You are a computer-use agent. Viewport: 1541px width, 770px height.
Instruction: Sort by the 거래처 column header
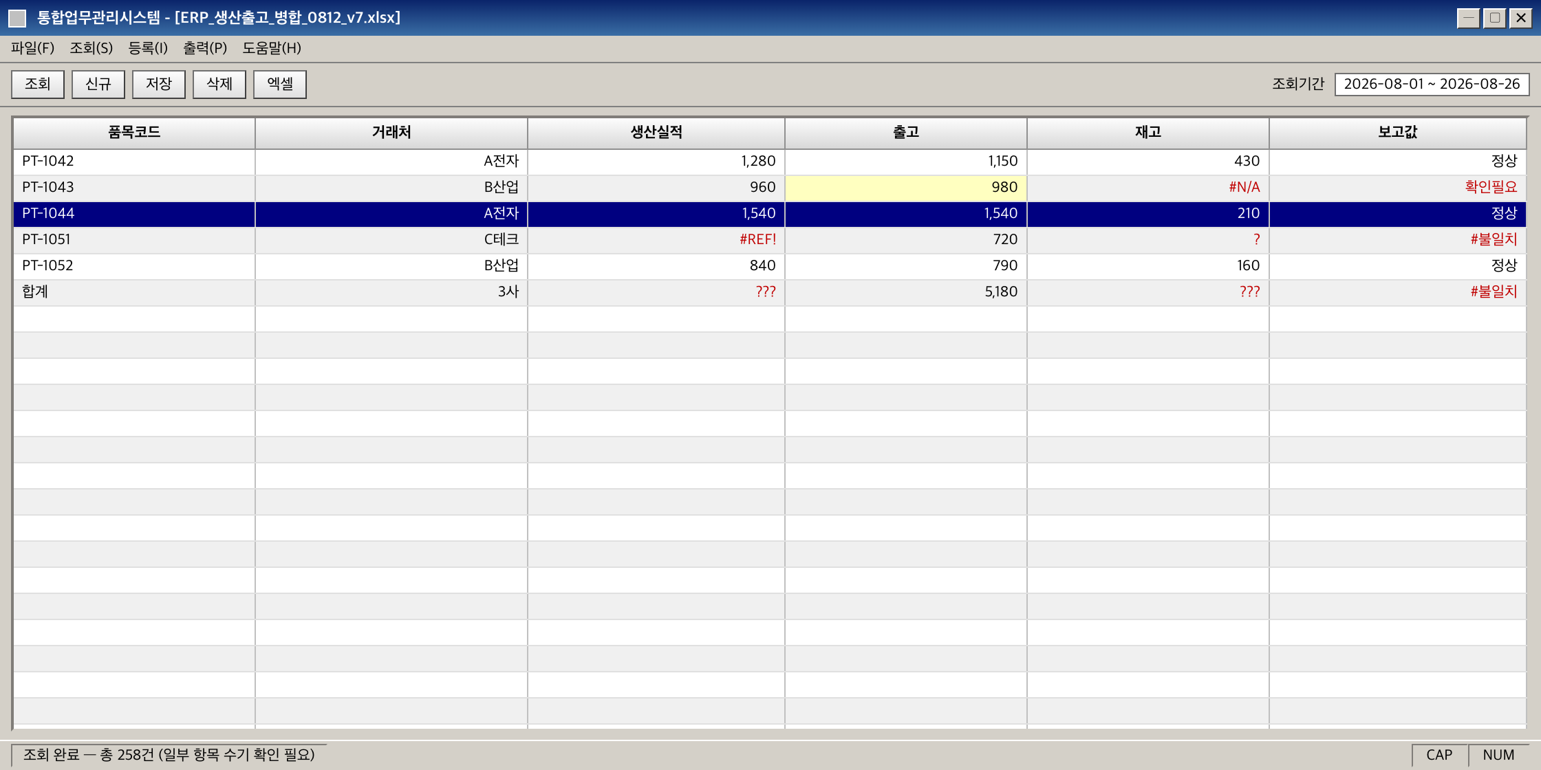(391, 133)
